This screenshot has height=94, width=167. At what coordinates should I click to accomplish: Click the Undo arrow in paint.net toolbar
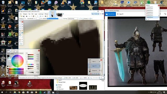coord(40,16)
